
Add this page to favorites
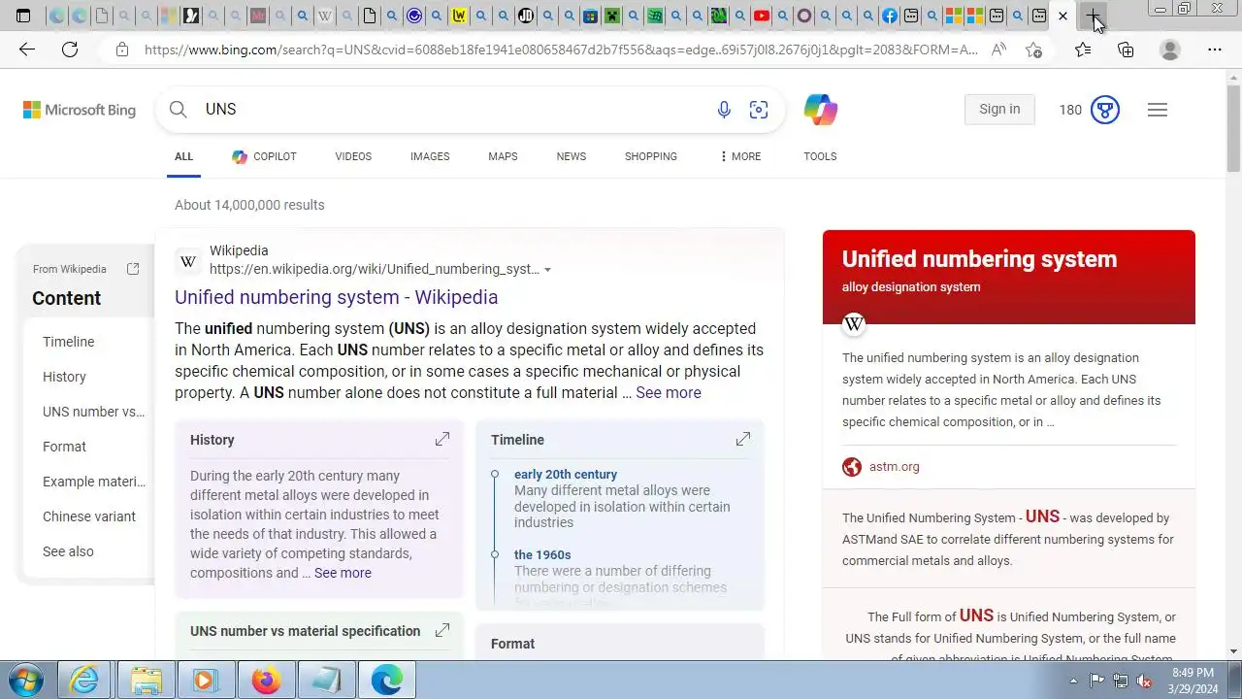pos(1033,50)
